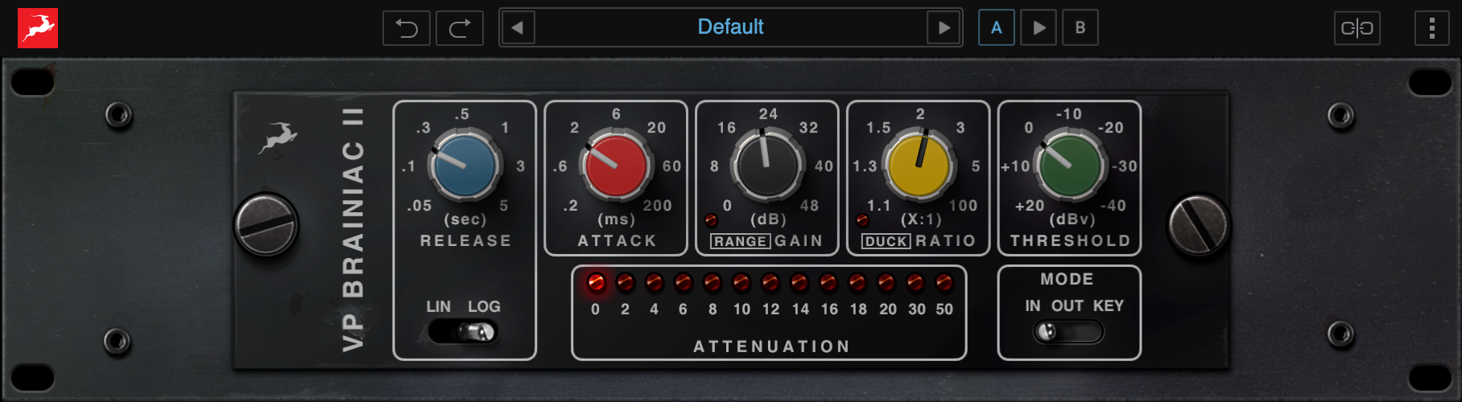Click the green Threshold knob
1462x402 pixels.
coord(1070,166)
